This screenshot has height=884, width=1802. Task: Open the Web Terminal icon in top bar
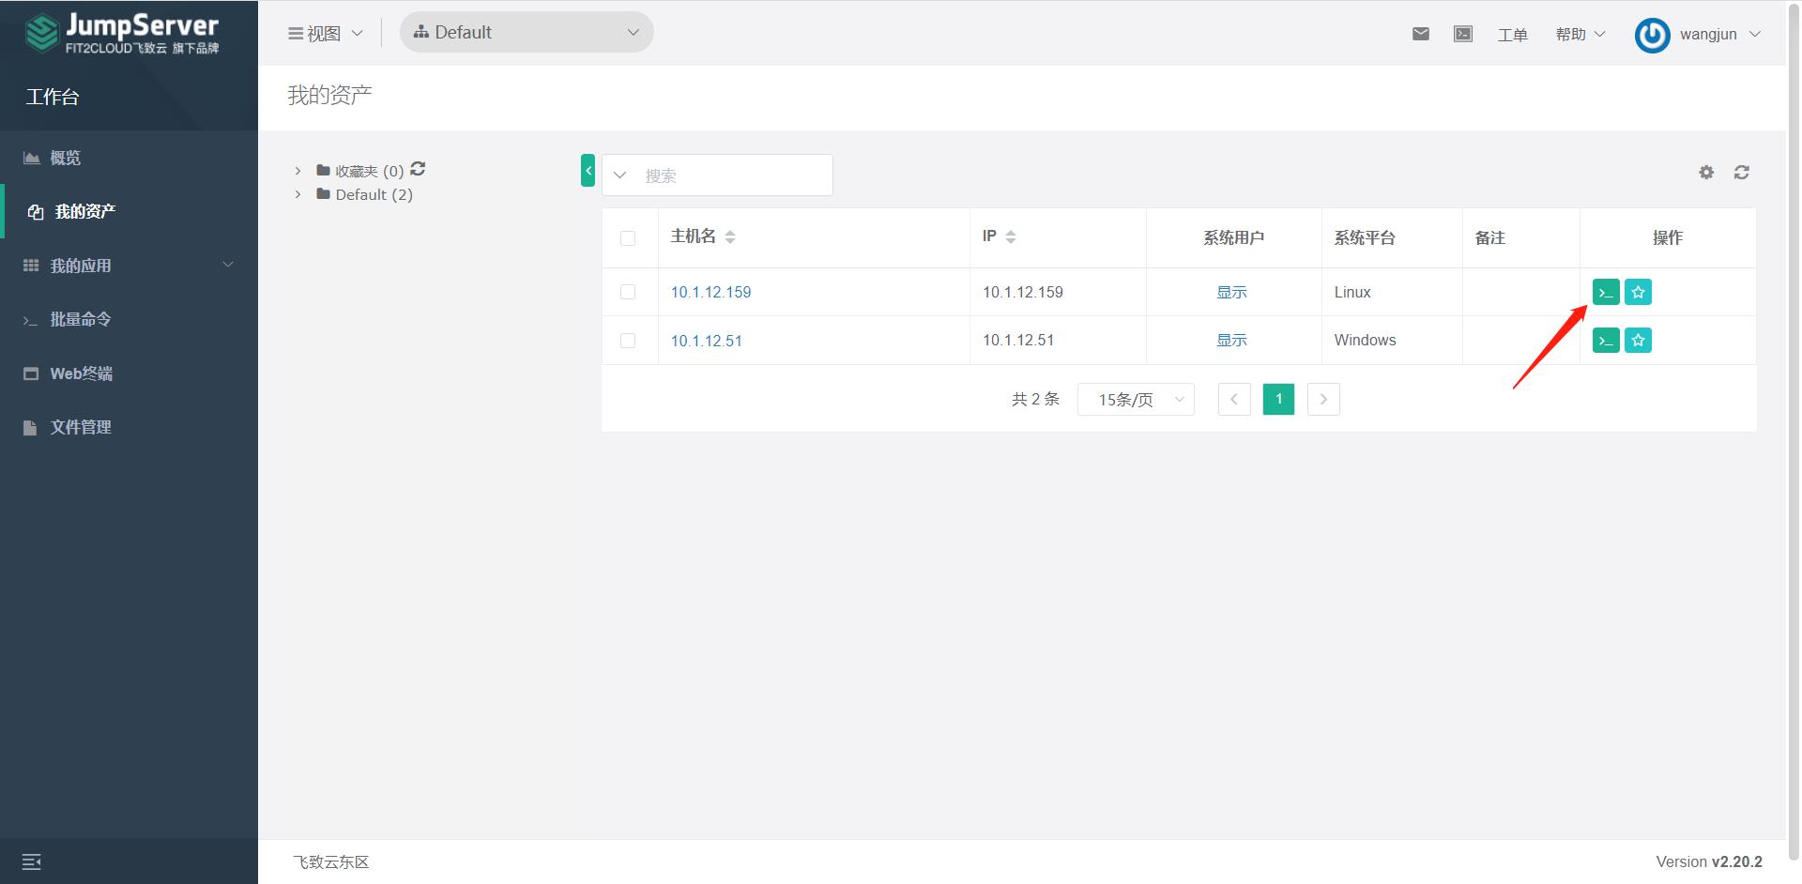[x=1462, y=33]
